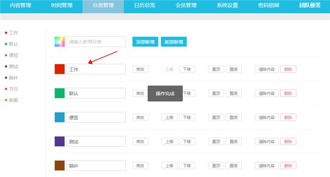
Task: Click 清除内容 for 默认 row
Action: click(267, 93)
